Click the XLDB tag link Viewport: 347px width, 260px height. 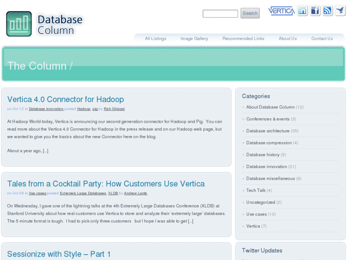[x=113, y=193]
